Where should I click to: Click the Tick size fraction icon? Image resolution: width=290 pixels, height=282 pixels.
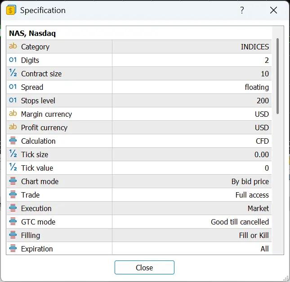pos(13,154)
